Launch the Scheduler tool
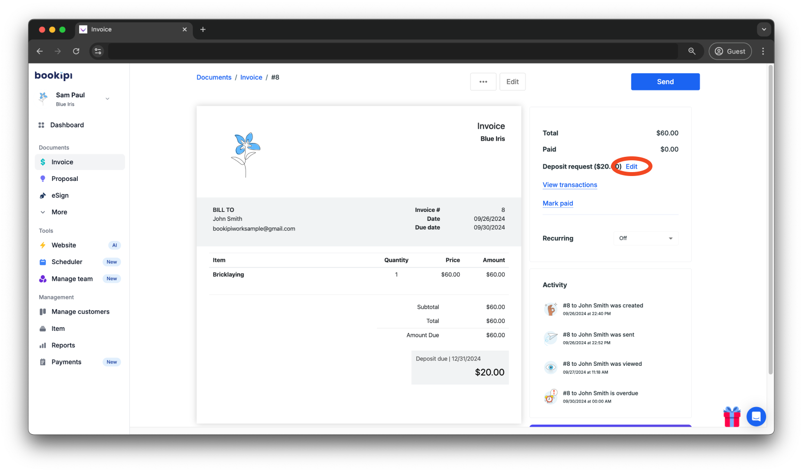 pyautogui.click(x=66, y=262)
